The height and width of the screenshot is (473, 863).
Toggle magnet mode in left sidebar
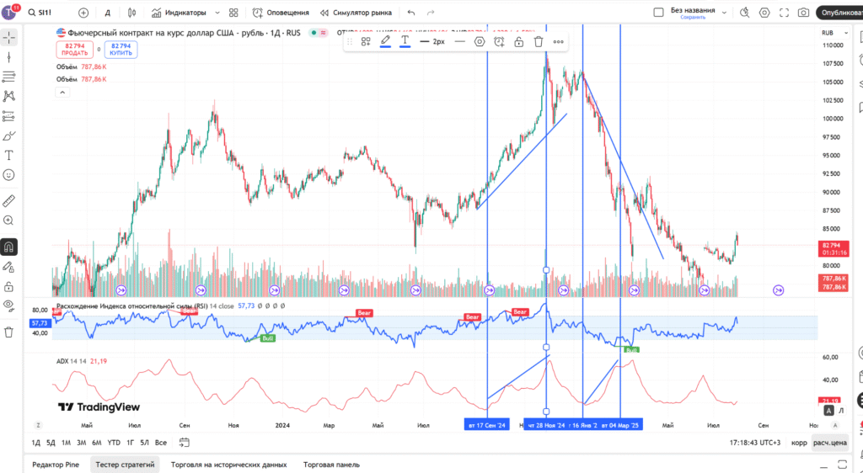point(8,247)
